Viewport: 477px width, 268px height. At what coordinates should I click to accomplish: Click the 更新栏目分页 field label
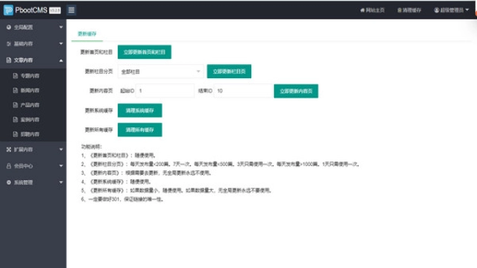[x=98, y=71]
